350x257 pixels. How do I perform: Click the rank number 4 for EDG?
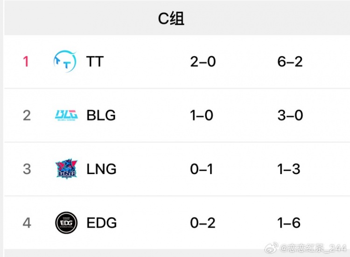[x=27, y=222]
